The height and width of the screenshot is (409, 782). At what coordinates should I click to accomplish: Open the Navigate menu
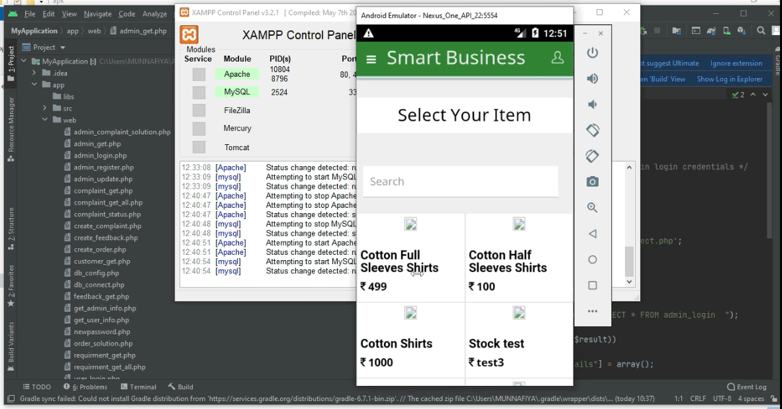click(x=98, y=13)
